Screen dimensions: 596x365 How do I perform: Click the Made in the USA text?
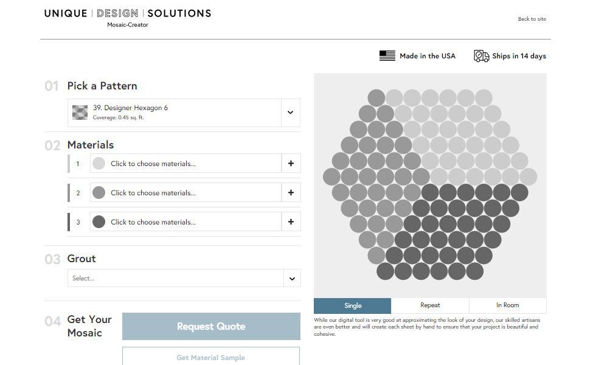pos(427,56)
